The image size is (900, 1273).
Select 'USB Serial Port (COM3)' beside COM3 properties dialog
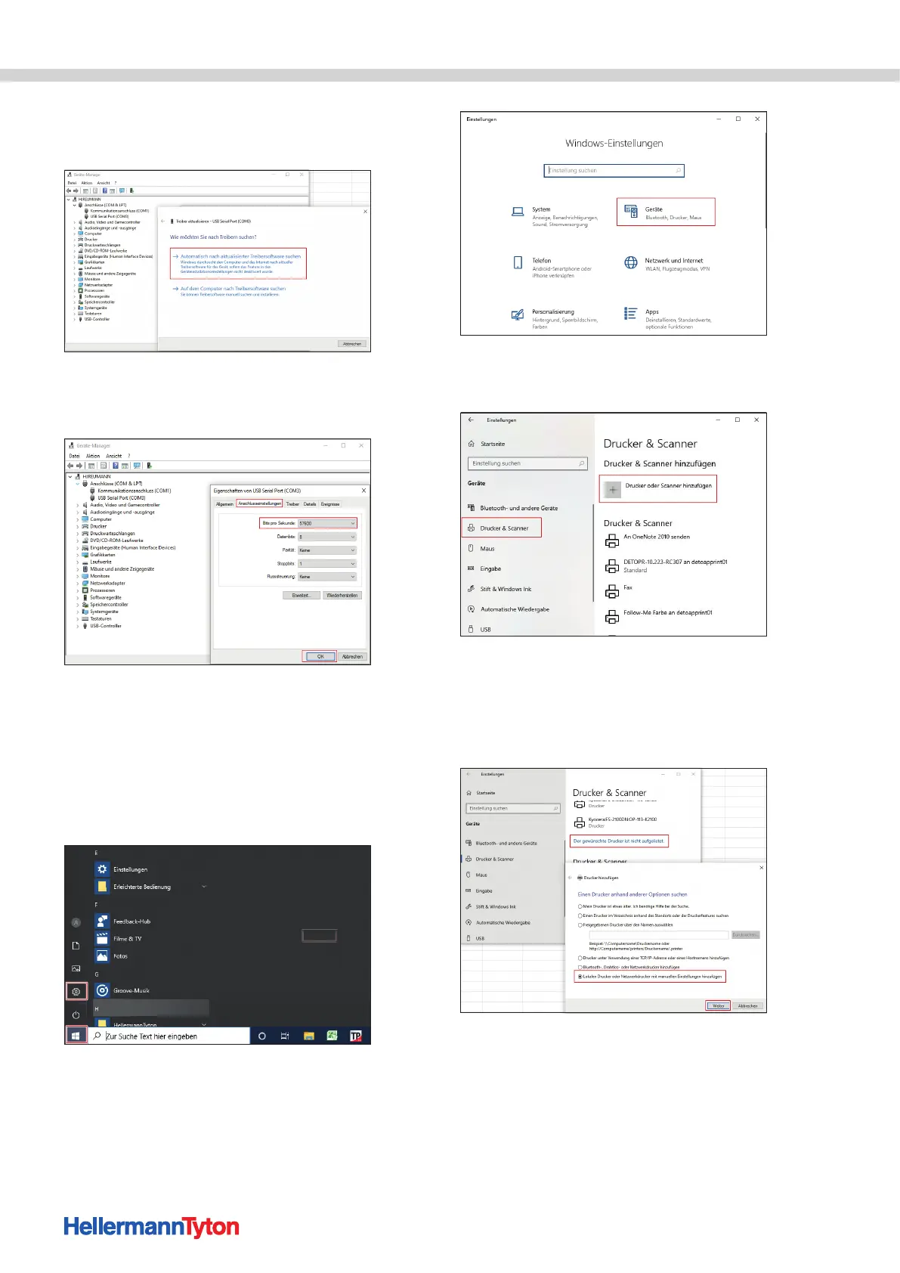click(121, 498)
